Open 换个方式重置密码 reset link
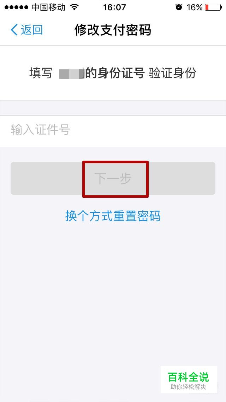The width and height of the screenshot is (226, 402). click(x=113, y=216)
